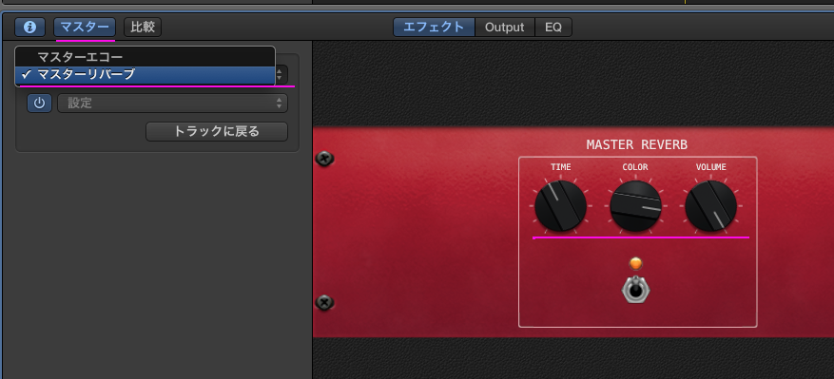Click the COLOR knob

(635, 206)
